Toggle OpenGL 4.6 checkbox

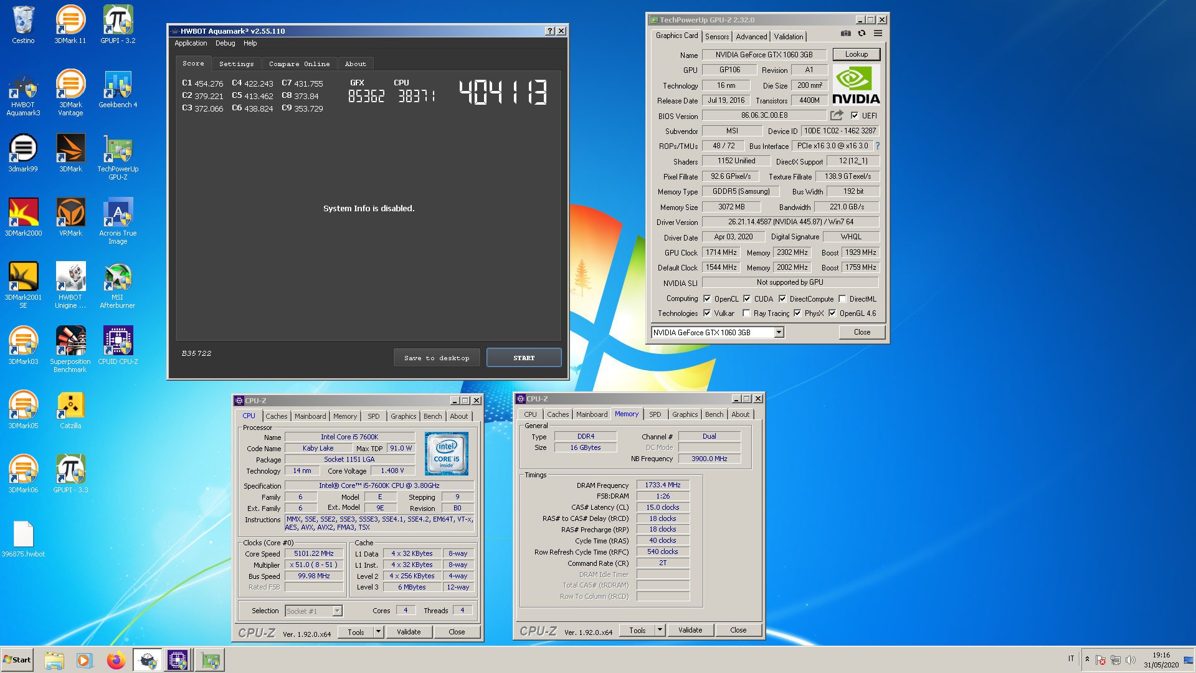click(832, 313)
